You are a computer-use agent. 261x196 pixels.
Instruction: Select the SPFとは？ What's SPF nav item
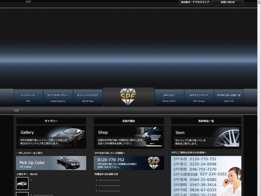pyautogui.click(x=169, y=97)
